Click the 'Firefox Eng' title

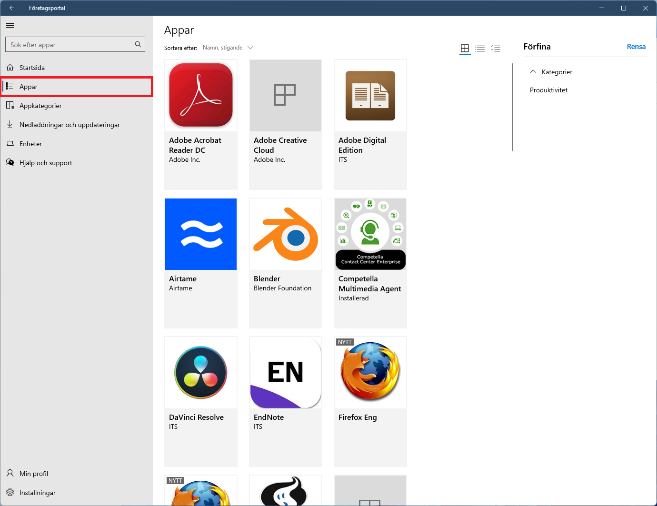click(358, 417)
